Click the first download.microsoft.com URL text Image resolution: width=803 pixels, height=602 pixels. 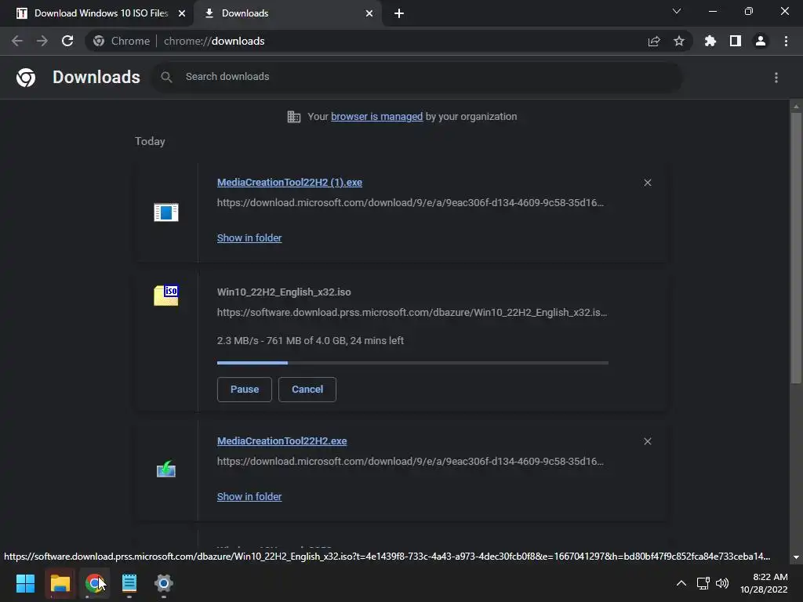410,203
